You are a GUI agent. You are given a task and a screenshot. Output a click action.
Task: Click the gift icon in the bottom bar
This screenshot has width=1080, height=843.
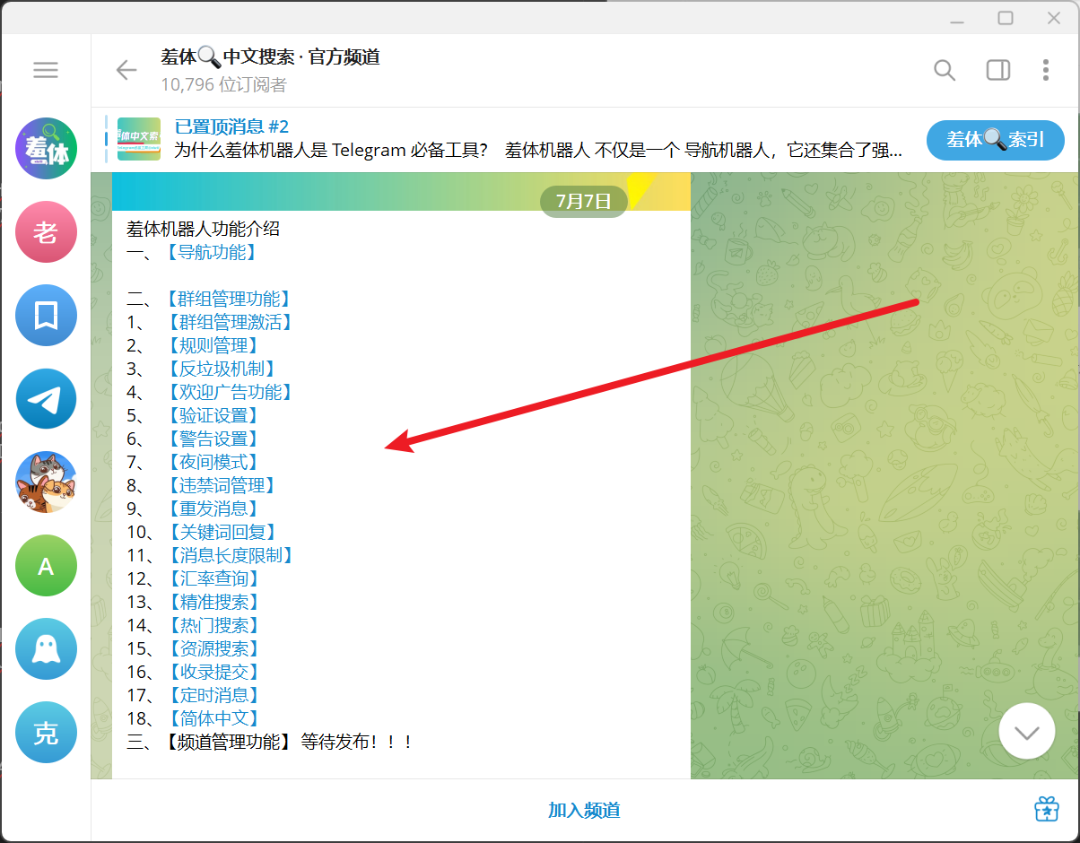[x=1046, y=809]
